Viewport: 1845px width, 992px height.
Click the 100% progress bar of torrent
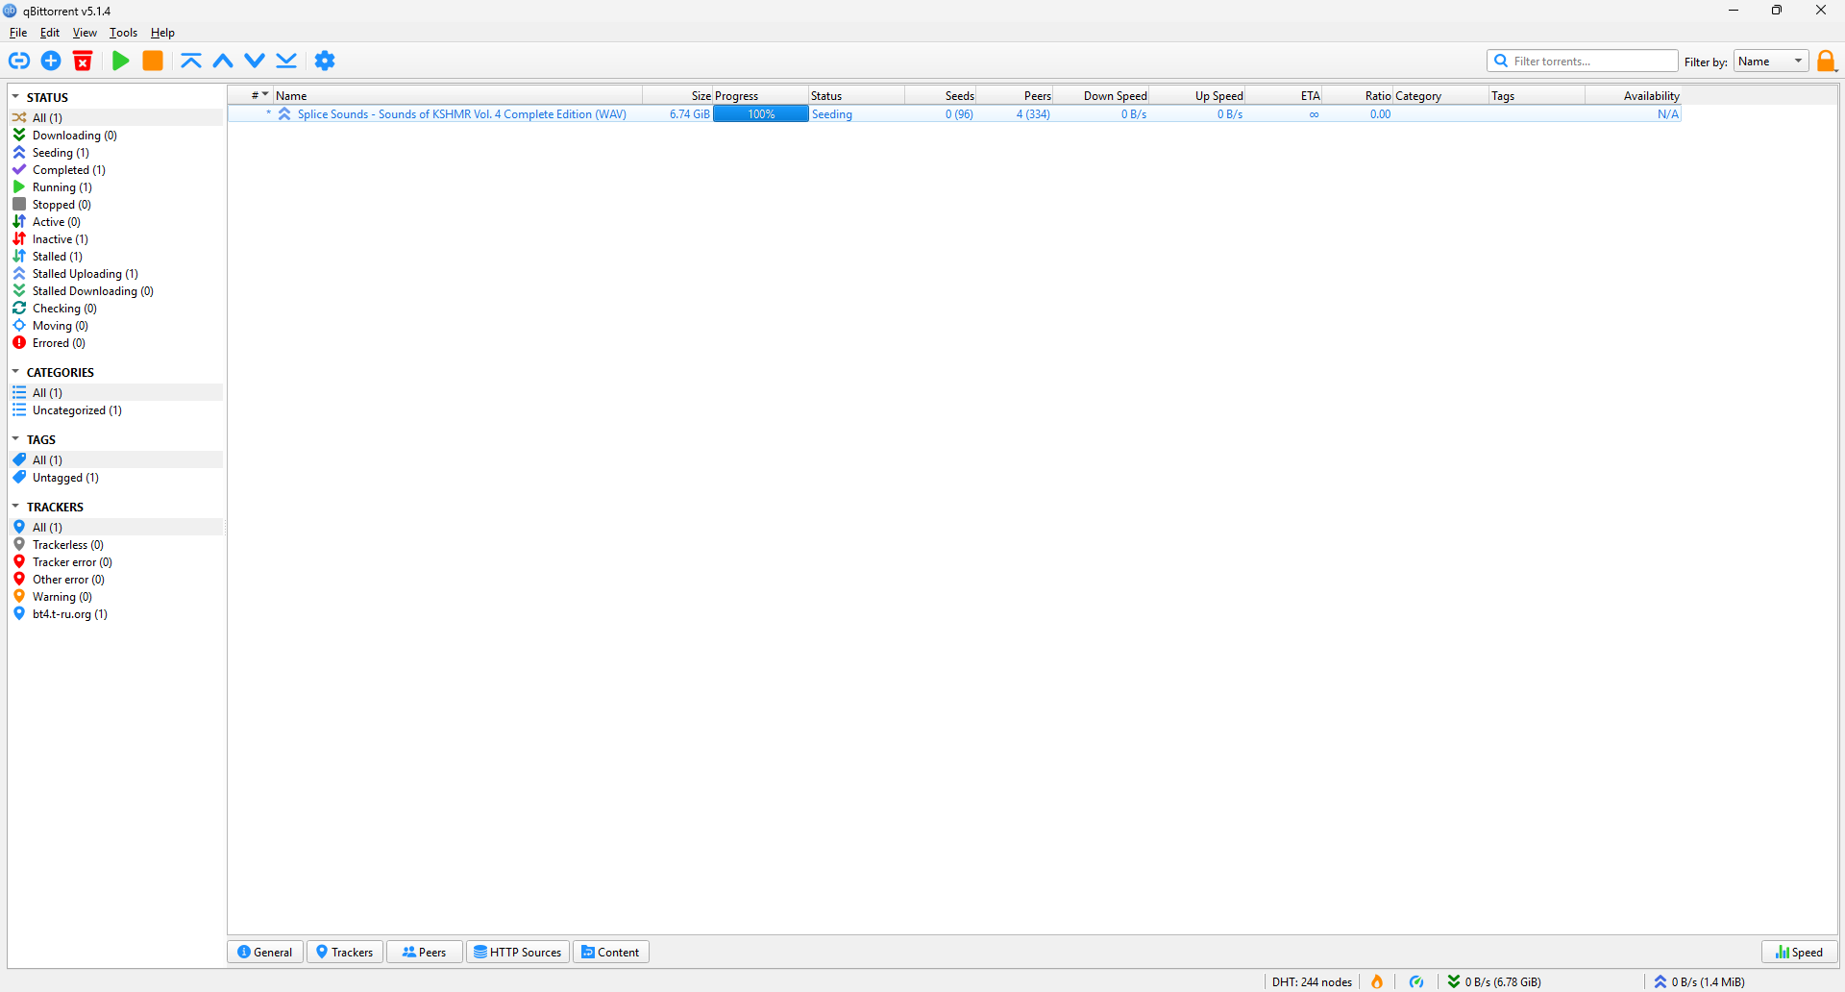click(761, 114)
